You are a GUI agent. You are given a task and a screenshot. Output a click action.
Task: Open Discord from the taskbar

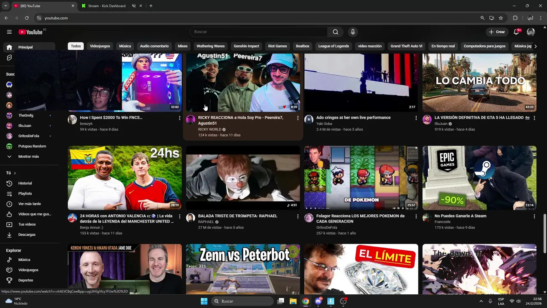point(318,301)
